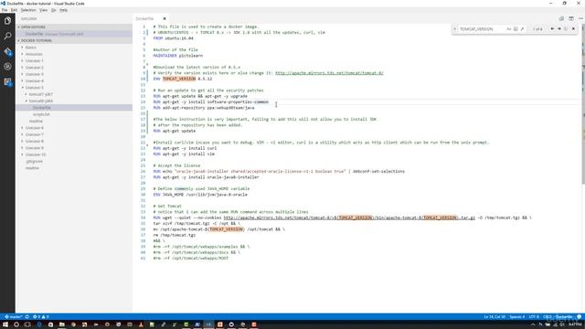This screenshot has width=585, height=329.
Task: Click the Cortana circle on taskbar
Action: 16,324
